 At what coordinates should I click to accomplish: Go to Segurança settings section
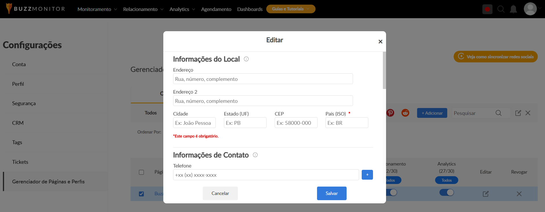(x=24, y=103)
